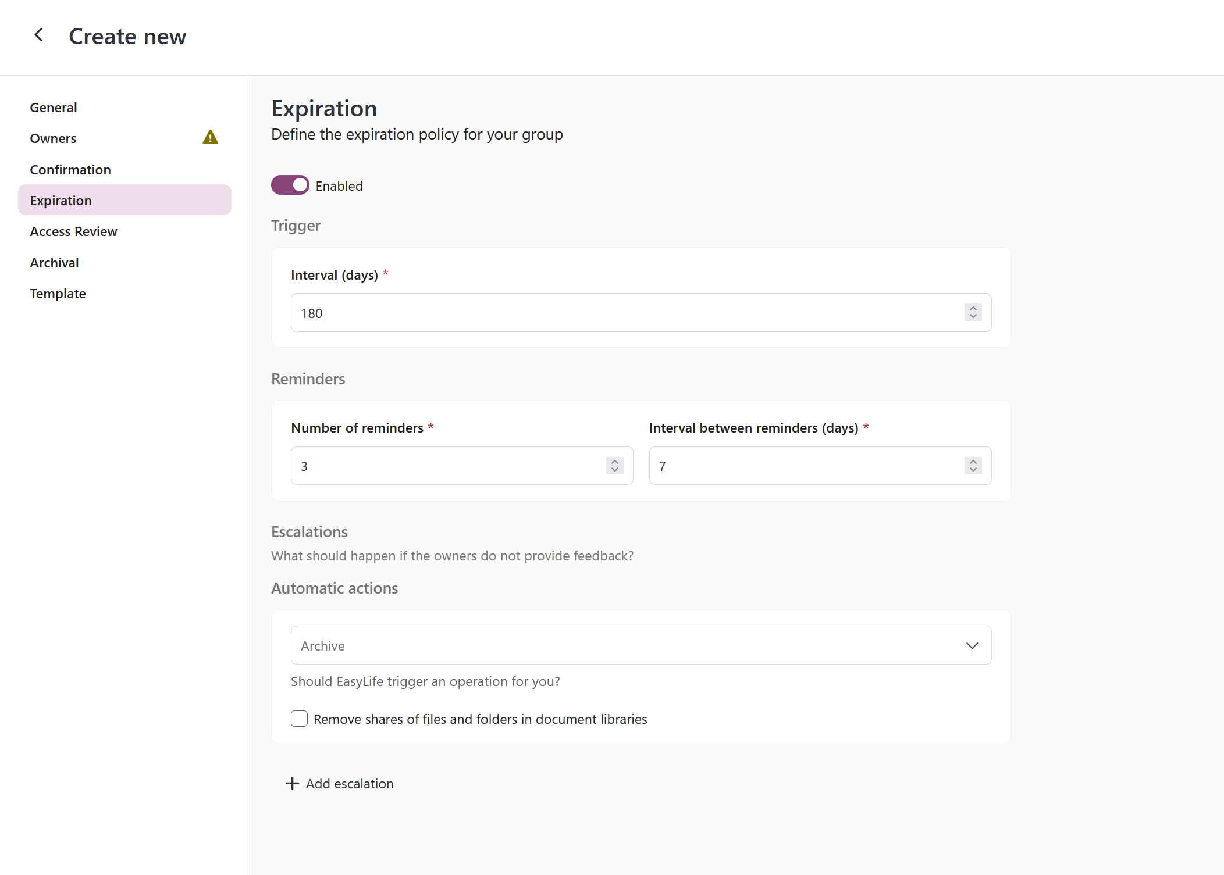Image resolution: width=1224 pixels, height=875 pixels.
Task: Click into the Interval (days) field
Action: pyautogui.click(x=622, y=313)
